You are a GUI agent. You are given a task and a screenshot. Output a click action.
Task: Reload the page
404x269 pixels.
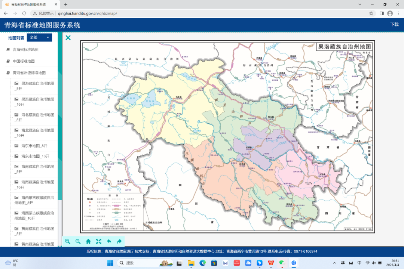(24, 13)
